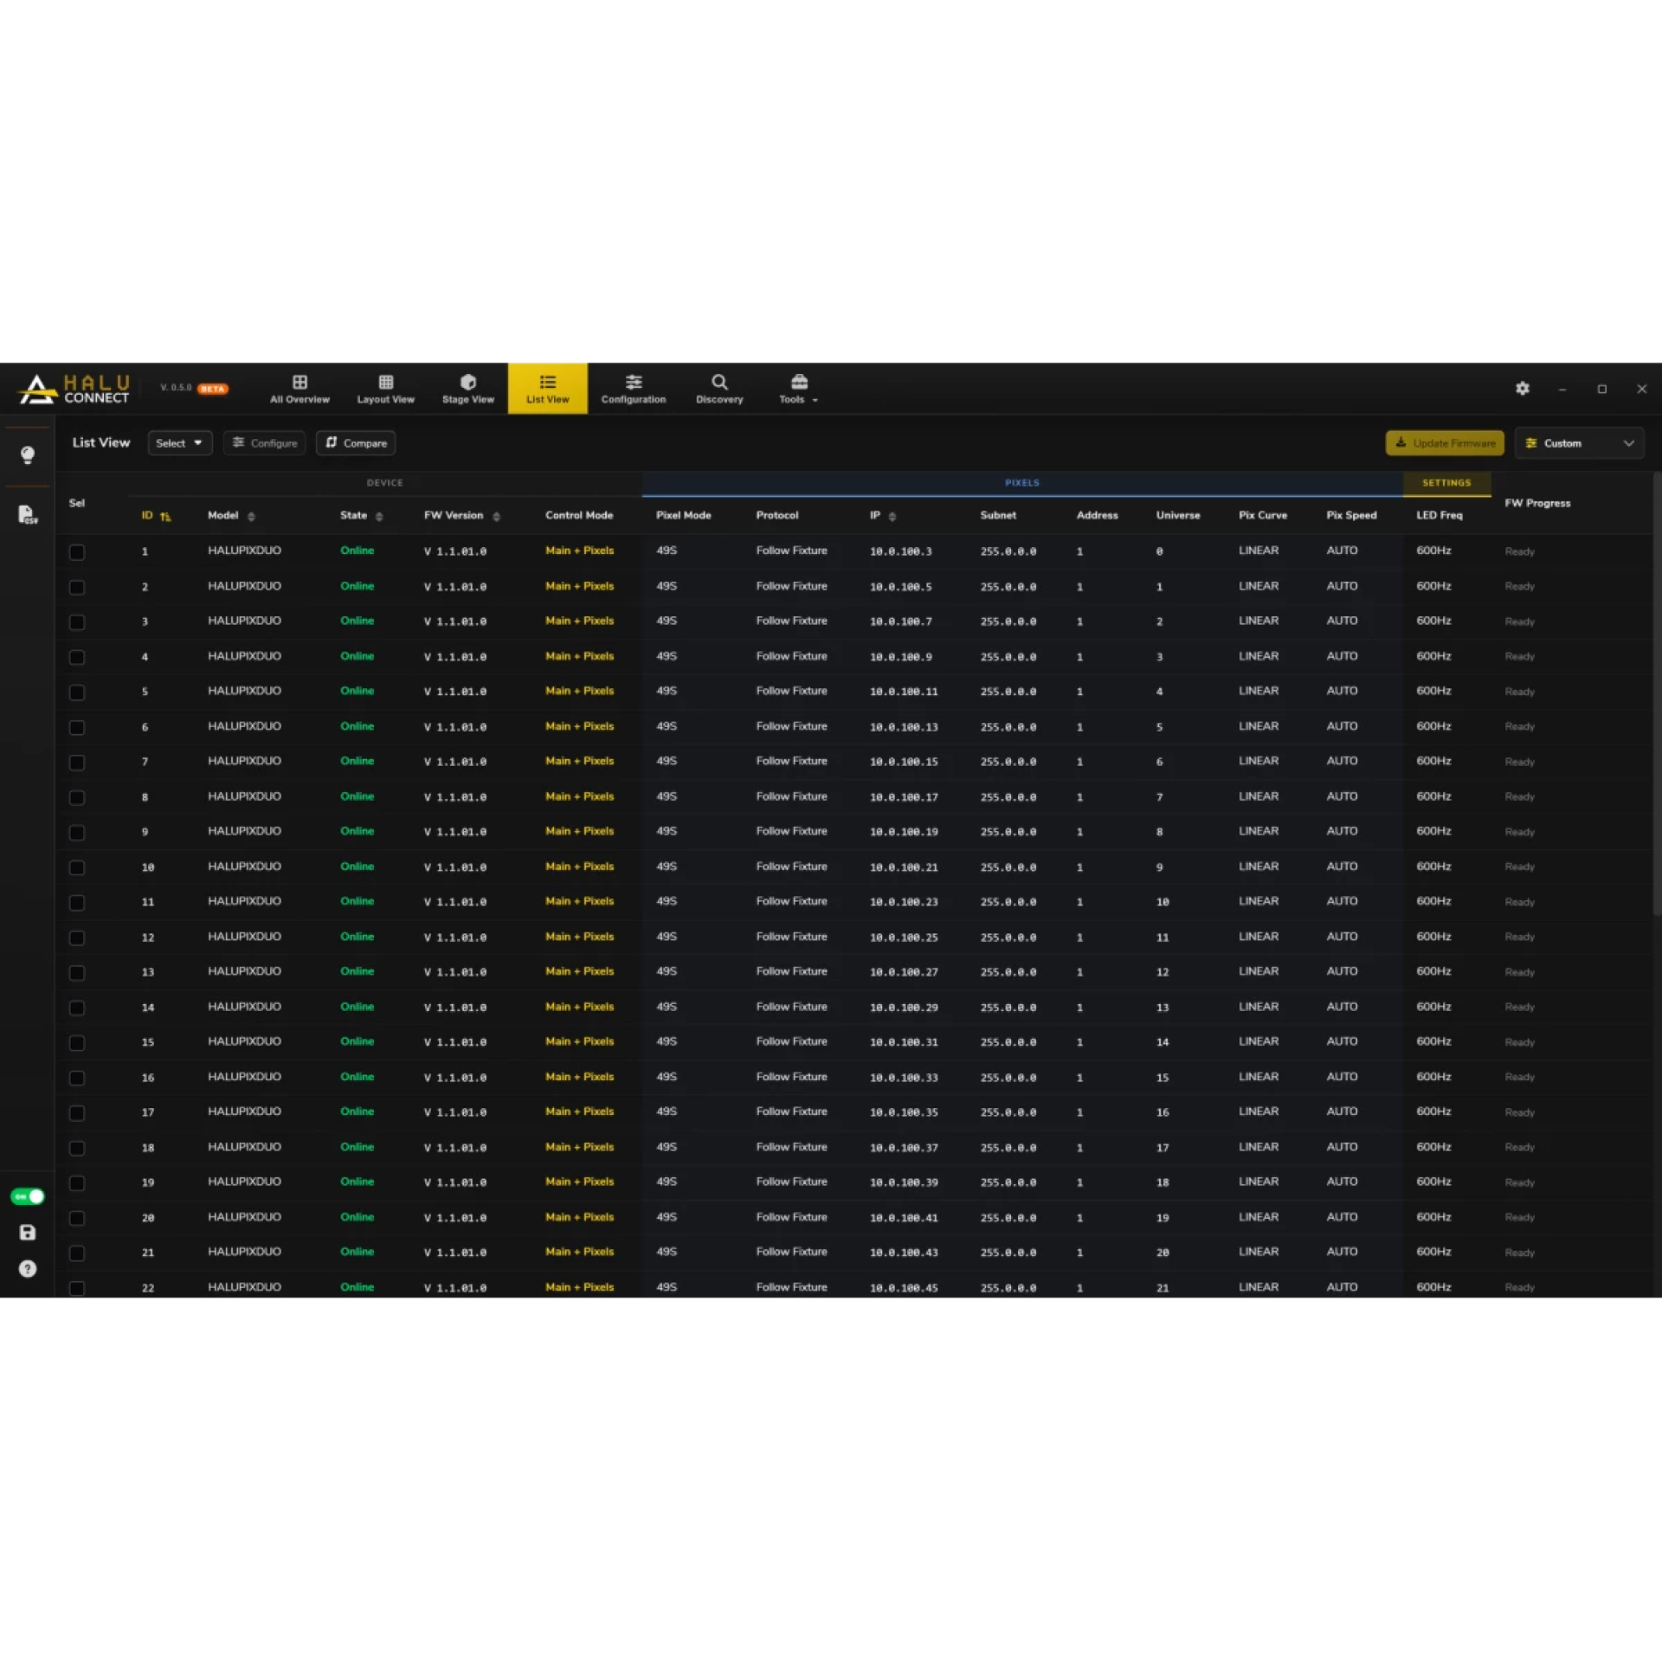Open the Select dropdown
The image size is (1662, 1662).
(179, 443)
